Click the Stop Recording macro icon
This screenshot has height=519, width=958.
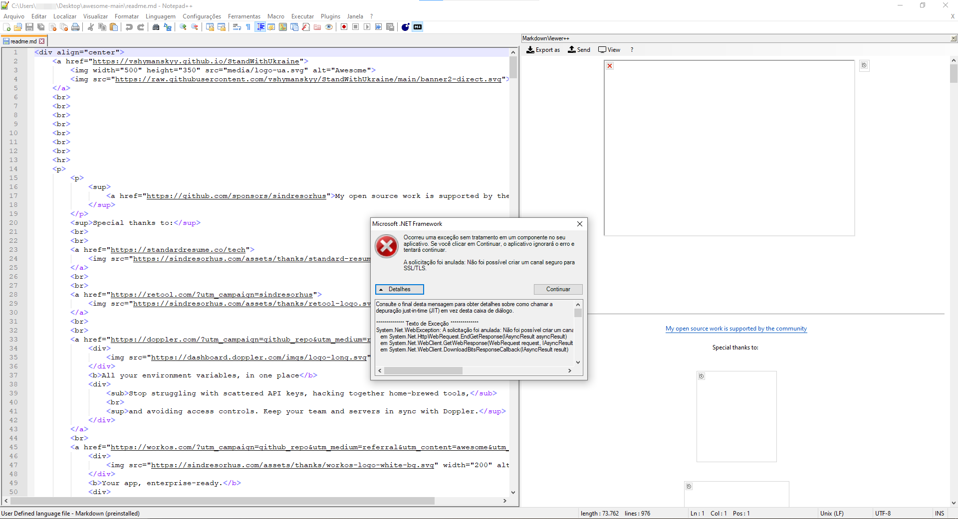pos(355,27)
